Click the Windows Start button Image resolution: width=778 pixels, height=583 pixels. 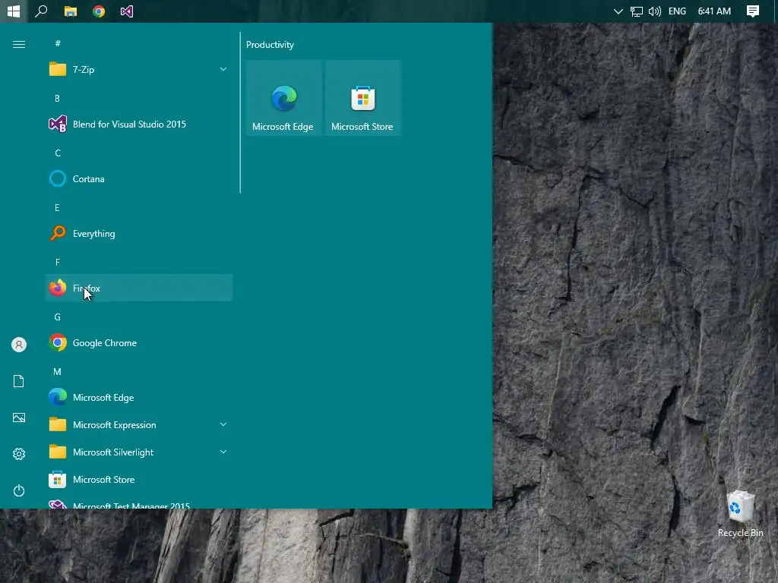[x=14, y=11]
